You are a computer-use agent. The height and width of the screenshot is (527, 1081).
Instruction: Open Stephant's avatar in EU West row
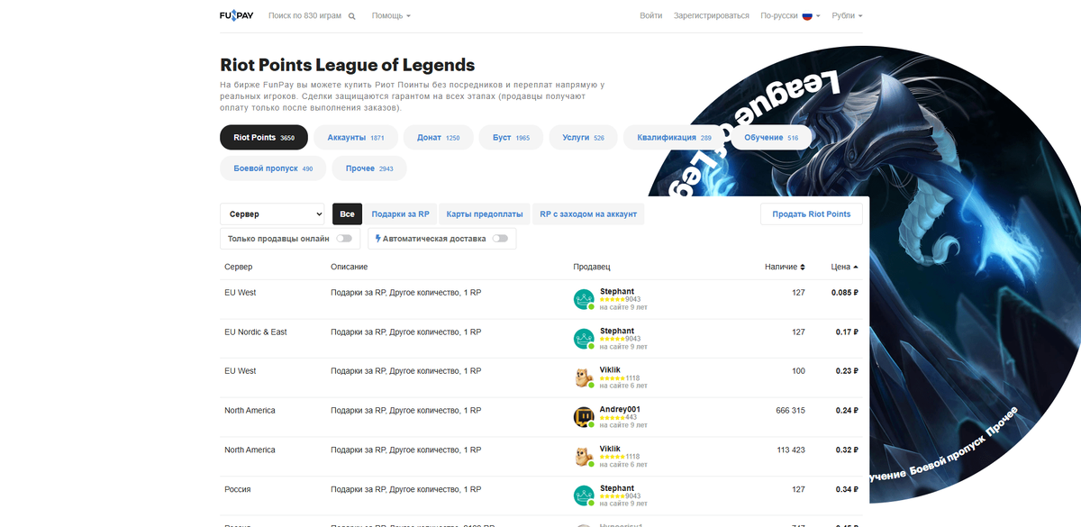[584, 300]
